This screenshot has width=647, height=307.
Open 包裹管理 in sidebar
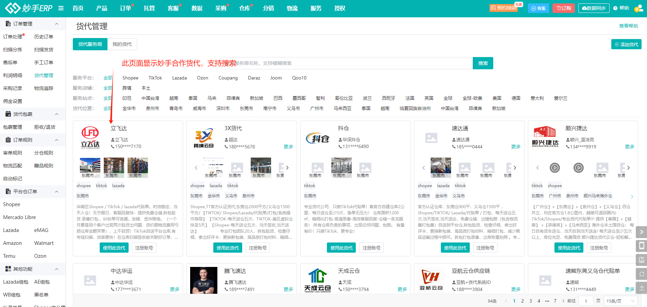click(13, 127)
